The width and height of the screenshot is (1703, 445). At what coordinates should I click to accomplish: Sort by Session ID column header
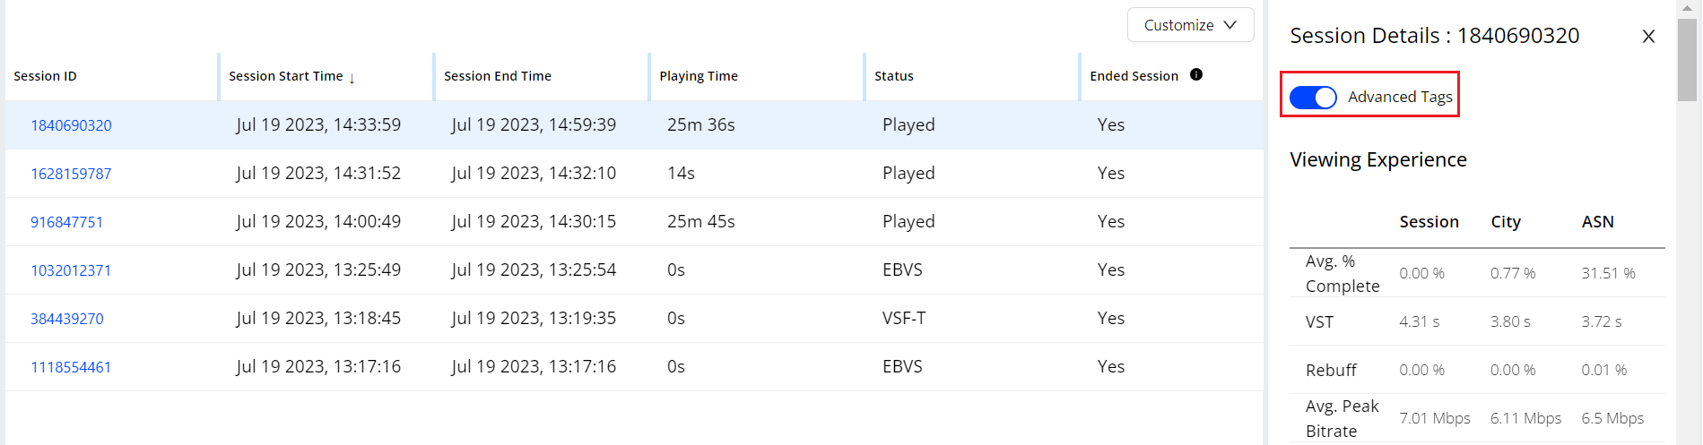[45, 76]
